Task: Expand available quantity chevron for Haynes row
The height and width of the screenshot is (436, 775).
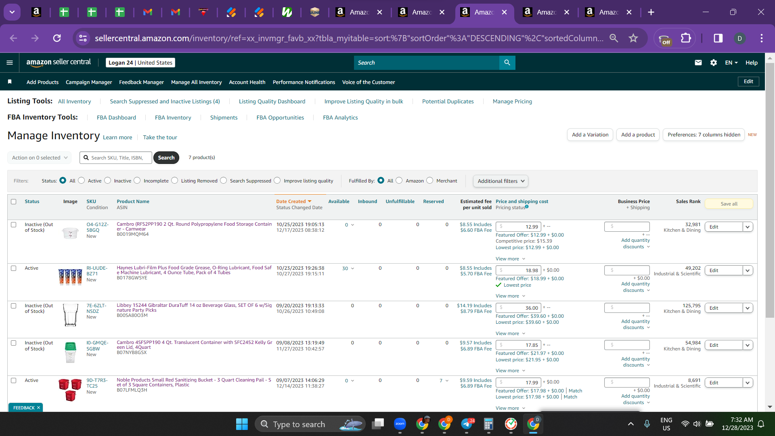Action: click(x=352, y=268)
